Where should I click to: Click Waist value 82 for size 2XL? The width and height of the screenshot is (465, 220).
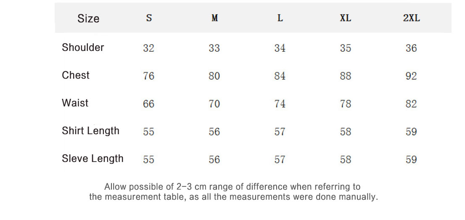(x=411, y=103)
